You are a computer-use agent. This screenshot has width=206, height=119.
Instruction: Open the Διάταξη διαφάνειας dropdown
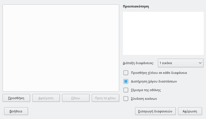click(181, 63)
